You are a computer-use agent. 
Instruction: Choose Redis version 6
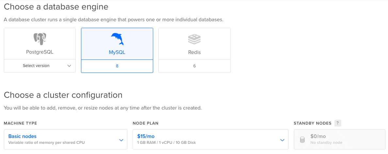[194, 66]
